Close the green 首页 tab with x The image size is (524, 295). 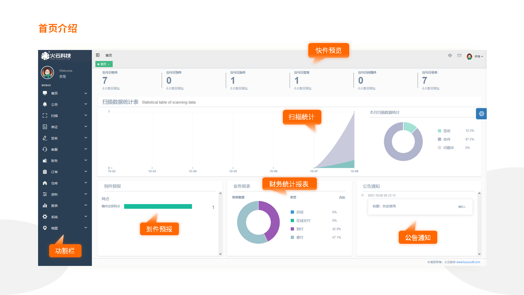(x=108, y=64)
